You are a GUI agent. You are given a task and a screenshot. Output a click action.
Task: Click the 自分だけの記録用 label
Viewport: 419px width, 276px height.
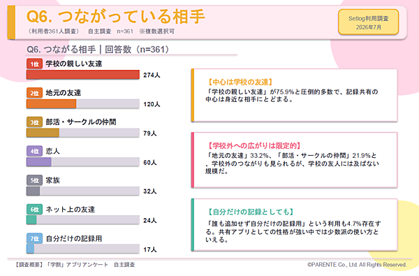[x=74, y=238]
